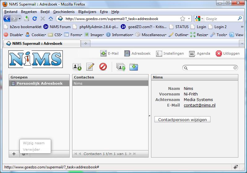Open the Agenda section
The width and height of the screenshot is (247, 173).
tap(200, 53)
